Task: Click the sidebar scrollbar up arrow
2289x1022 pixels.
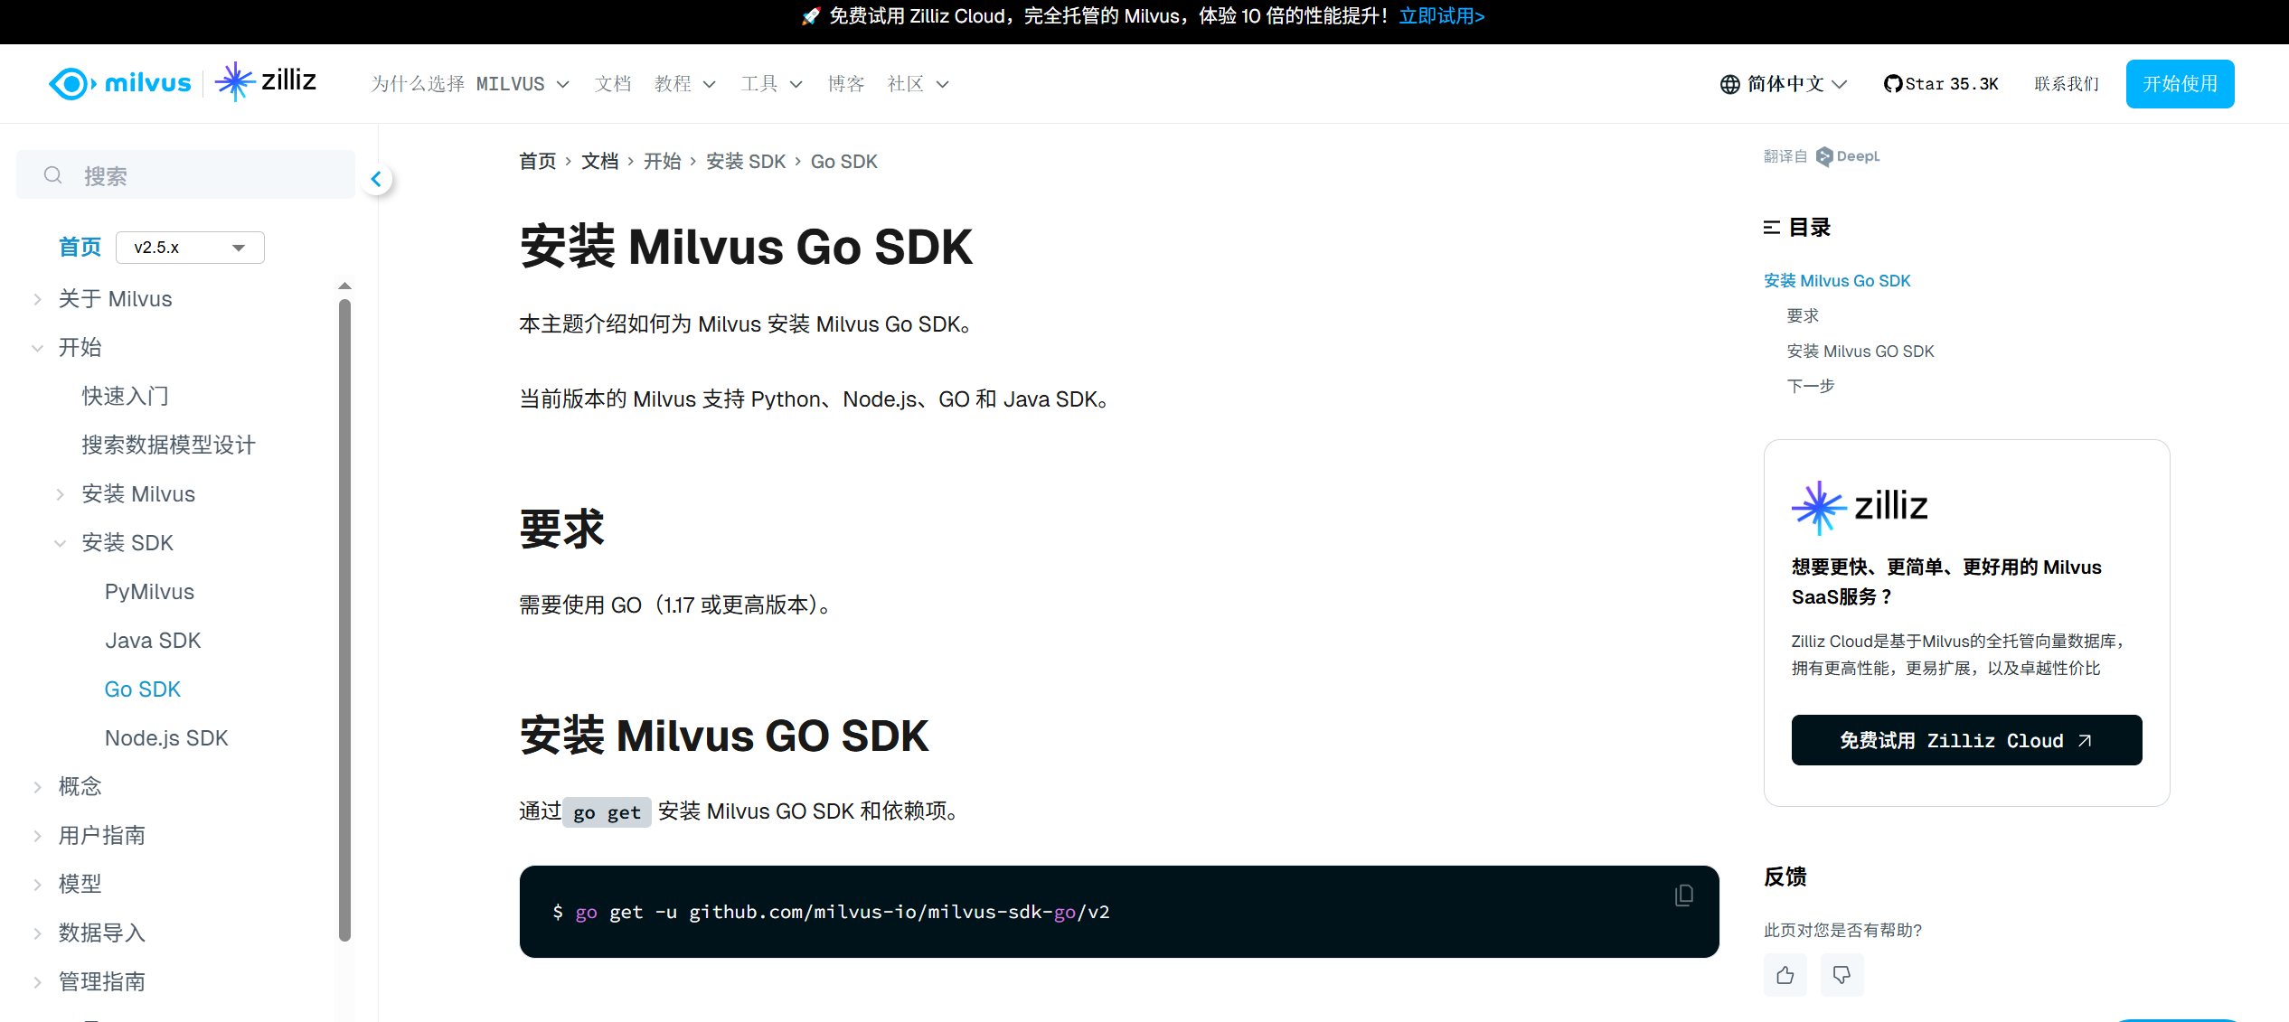Action: 344,286
